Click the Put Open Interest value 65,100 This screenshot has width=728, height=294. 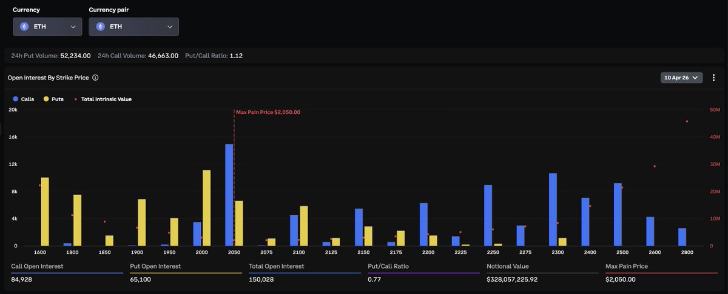tap(140, 279)
